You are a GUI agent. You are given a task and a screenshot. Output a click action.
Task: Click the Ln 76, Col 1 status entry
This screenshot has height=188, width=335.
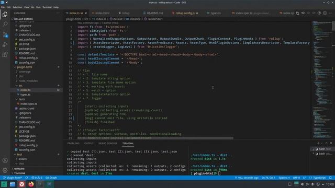pos(269,178)
